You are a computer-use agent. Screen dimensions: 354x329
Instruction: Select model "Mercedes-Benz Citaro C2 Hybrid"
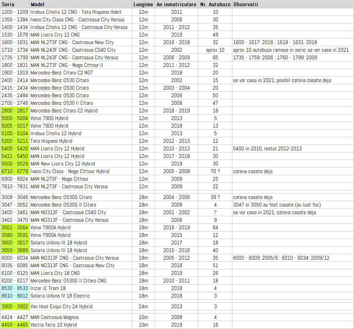tap(64, 111)
